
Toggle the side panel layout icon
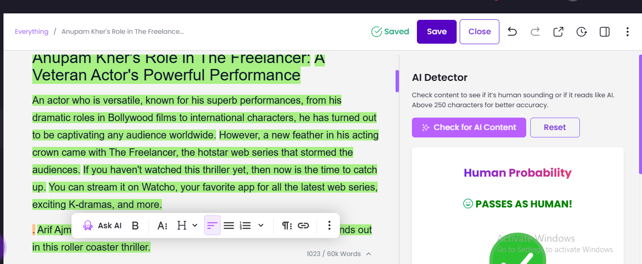[x=605, y=32]
